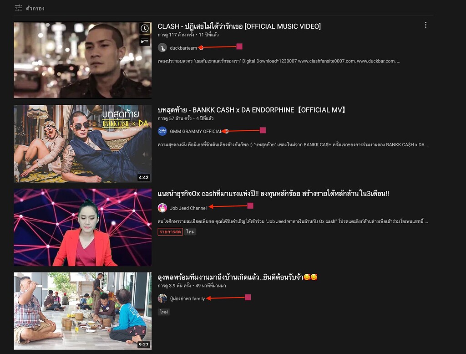Click Add to queue icon on CLASH thumbnail
The width and height of the screenshot is (466, 354).
point(145,41)
